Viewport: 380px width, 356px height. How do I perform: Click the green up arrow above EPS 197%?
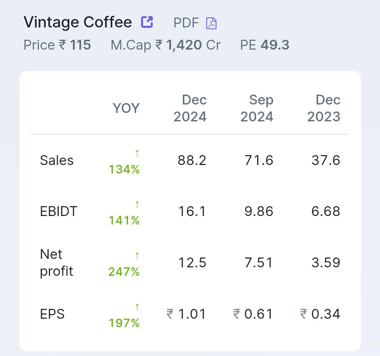click(136, 307)
